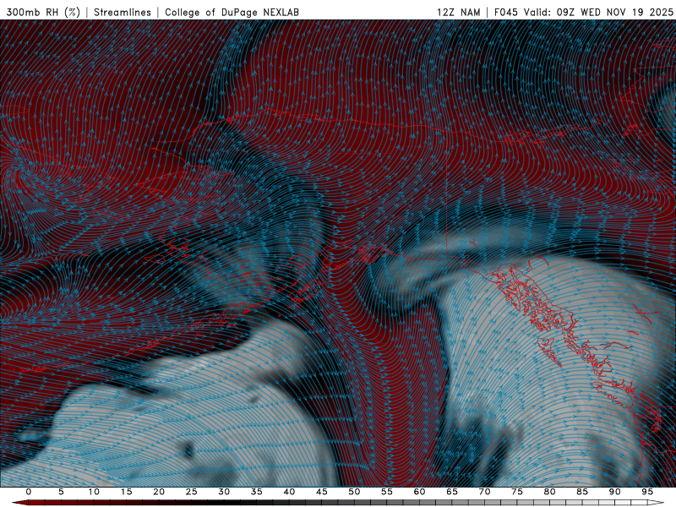Viewport: 676px width, 507px height.
Task: Click the "20" colorbar tick label
Action: point(159,492)
